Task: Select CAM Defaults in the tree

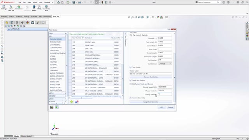Action: click(x=15, y=29)
